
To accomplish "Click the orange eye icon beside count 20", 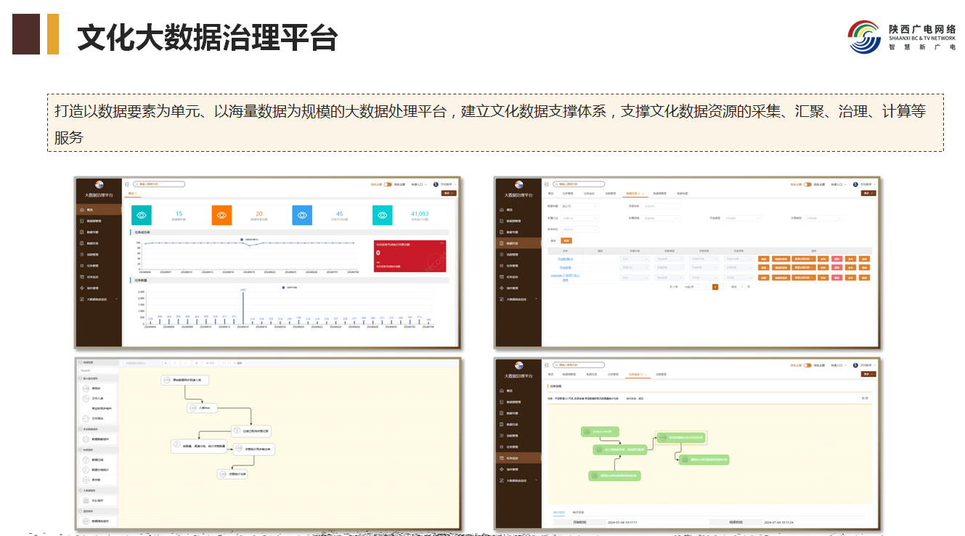I will tap(221, 215).
